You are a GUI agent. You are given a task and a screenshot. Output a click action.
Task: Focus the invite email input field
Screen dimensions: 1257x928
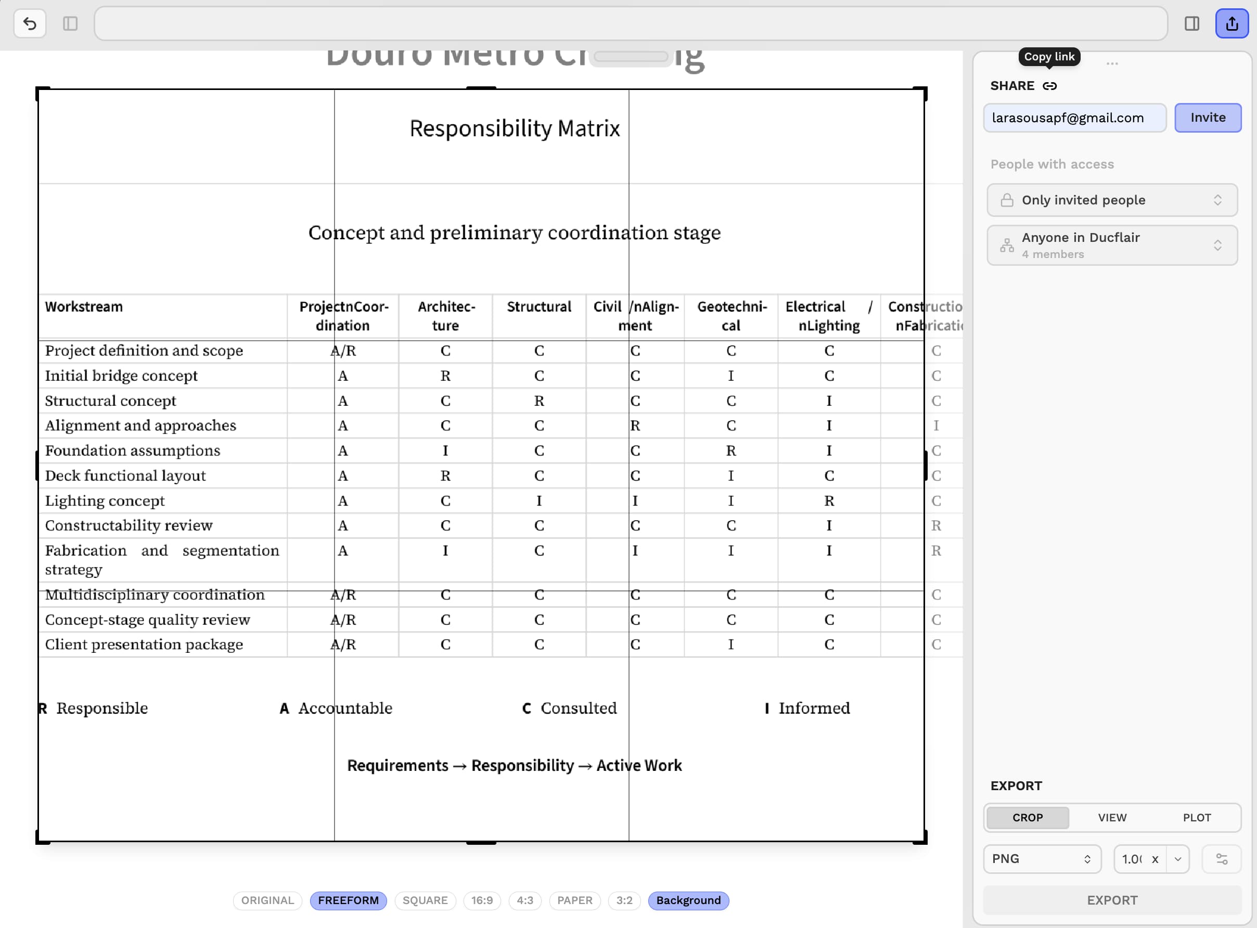pyautogui.click(x=1074, y=118)
